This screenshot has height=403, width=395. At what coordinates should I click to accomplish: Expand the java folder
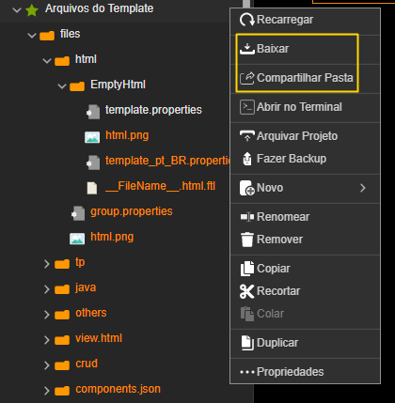click(x=47, y=288)
